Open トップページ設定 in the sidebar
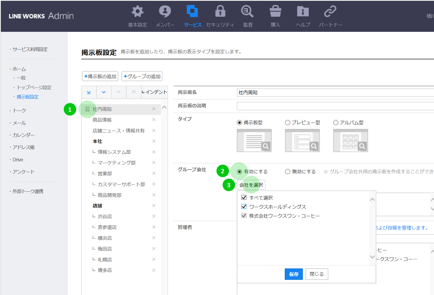The width and height of the screenshot is (434, 295). [x=34, y=88]
